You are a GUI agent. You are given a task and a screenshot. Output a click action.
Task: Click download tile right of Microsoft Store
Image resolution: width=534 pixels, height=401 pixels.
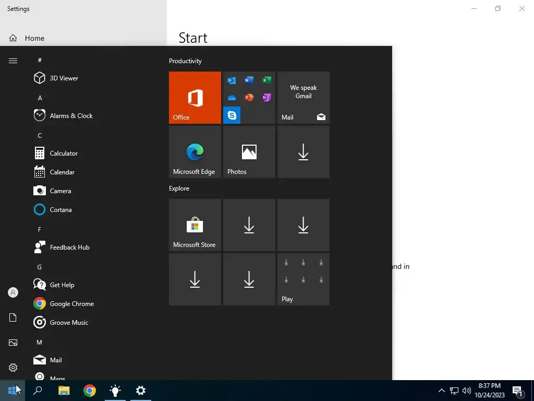pos(249,225)
